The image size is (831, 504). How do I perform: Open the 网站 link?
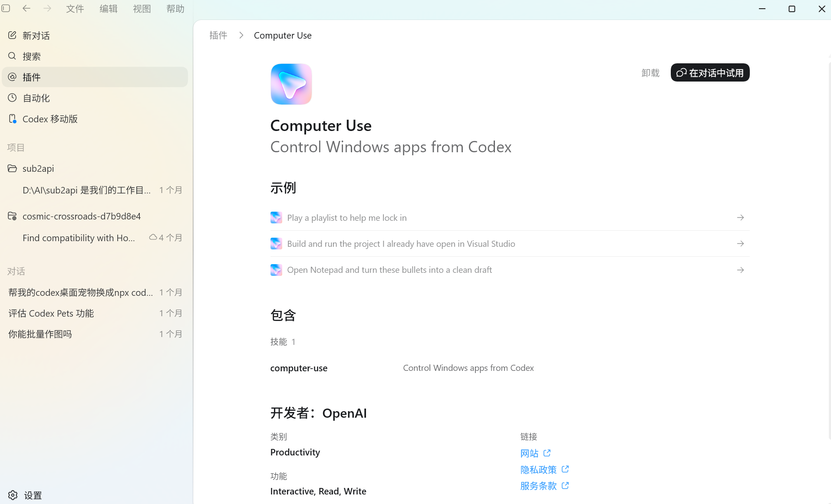click(529, 453)
